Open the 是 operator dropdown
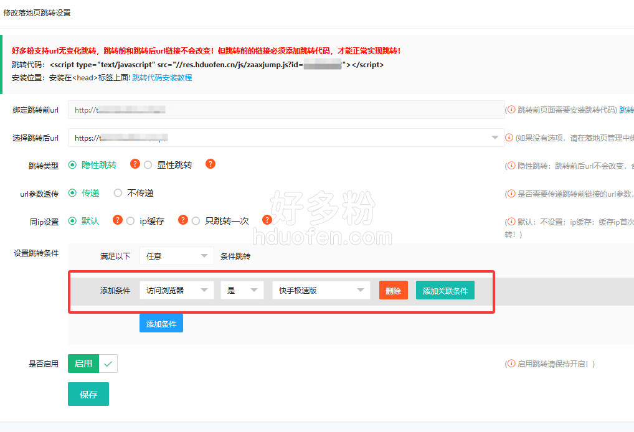The height and width of the screenshot is (432, 634). [x=242, y=290]
